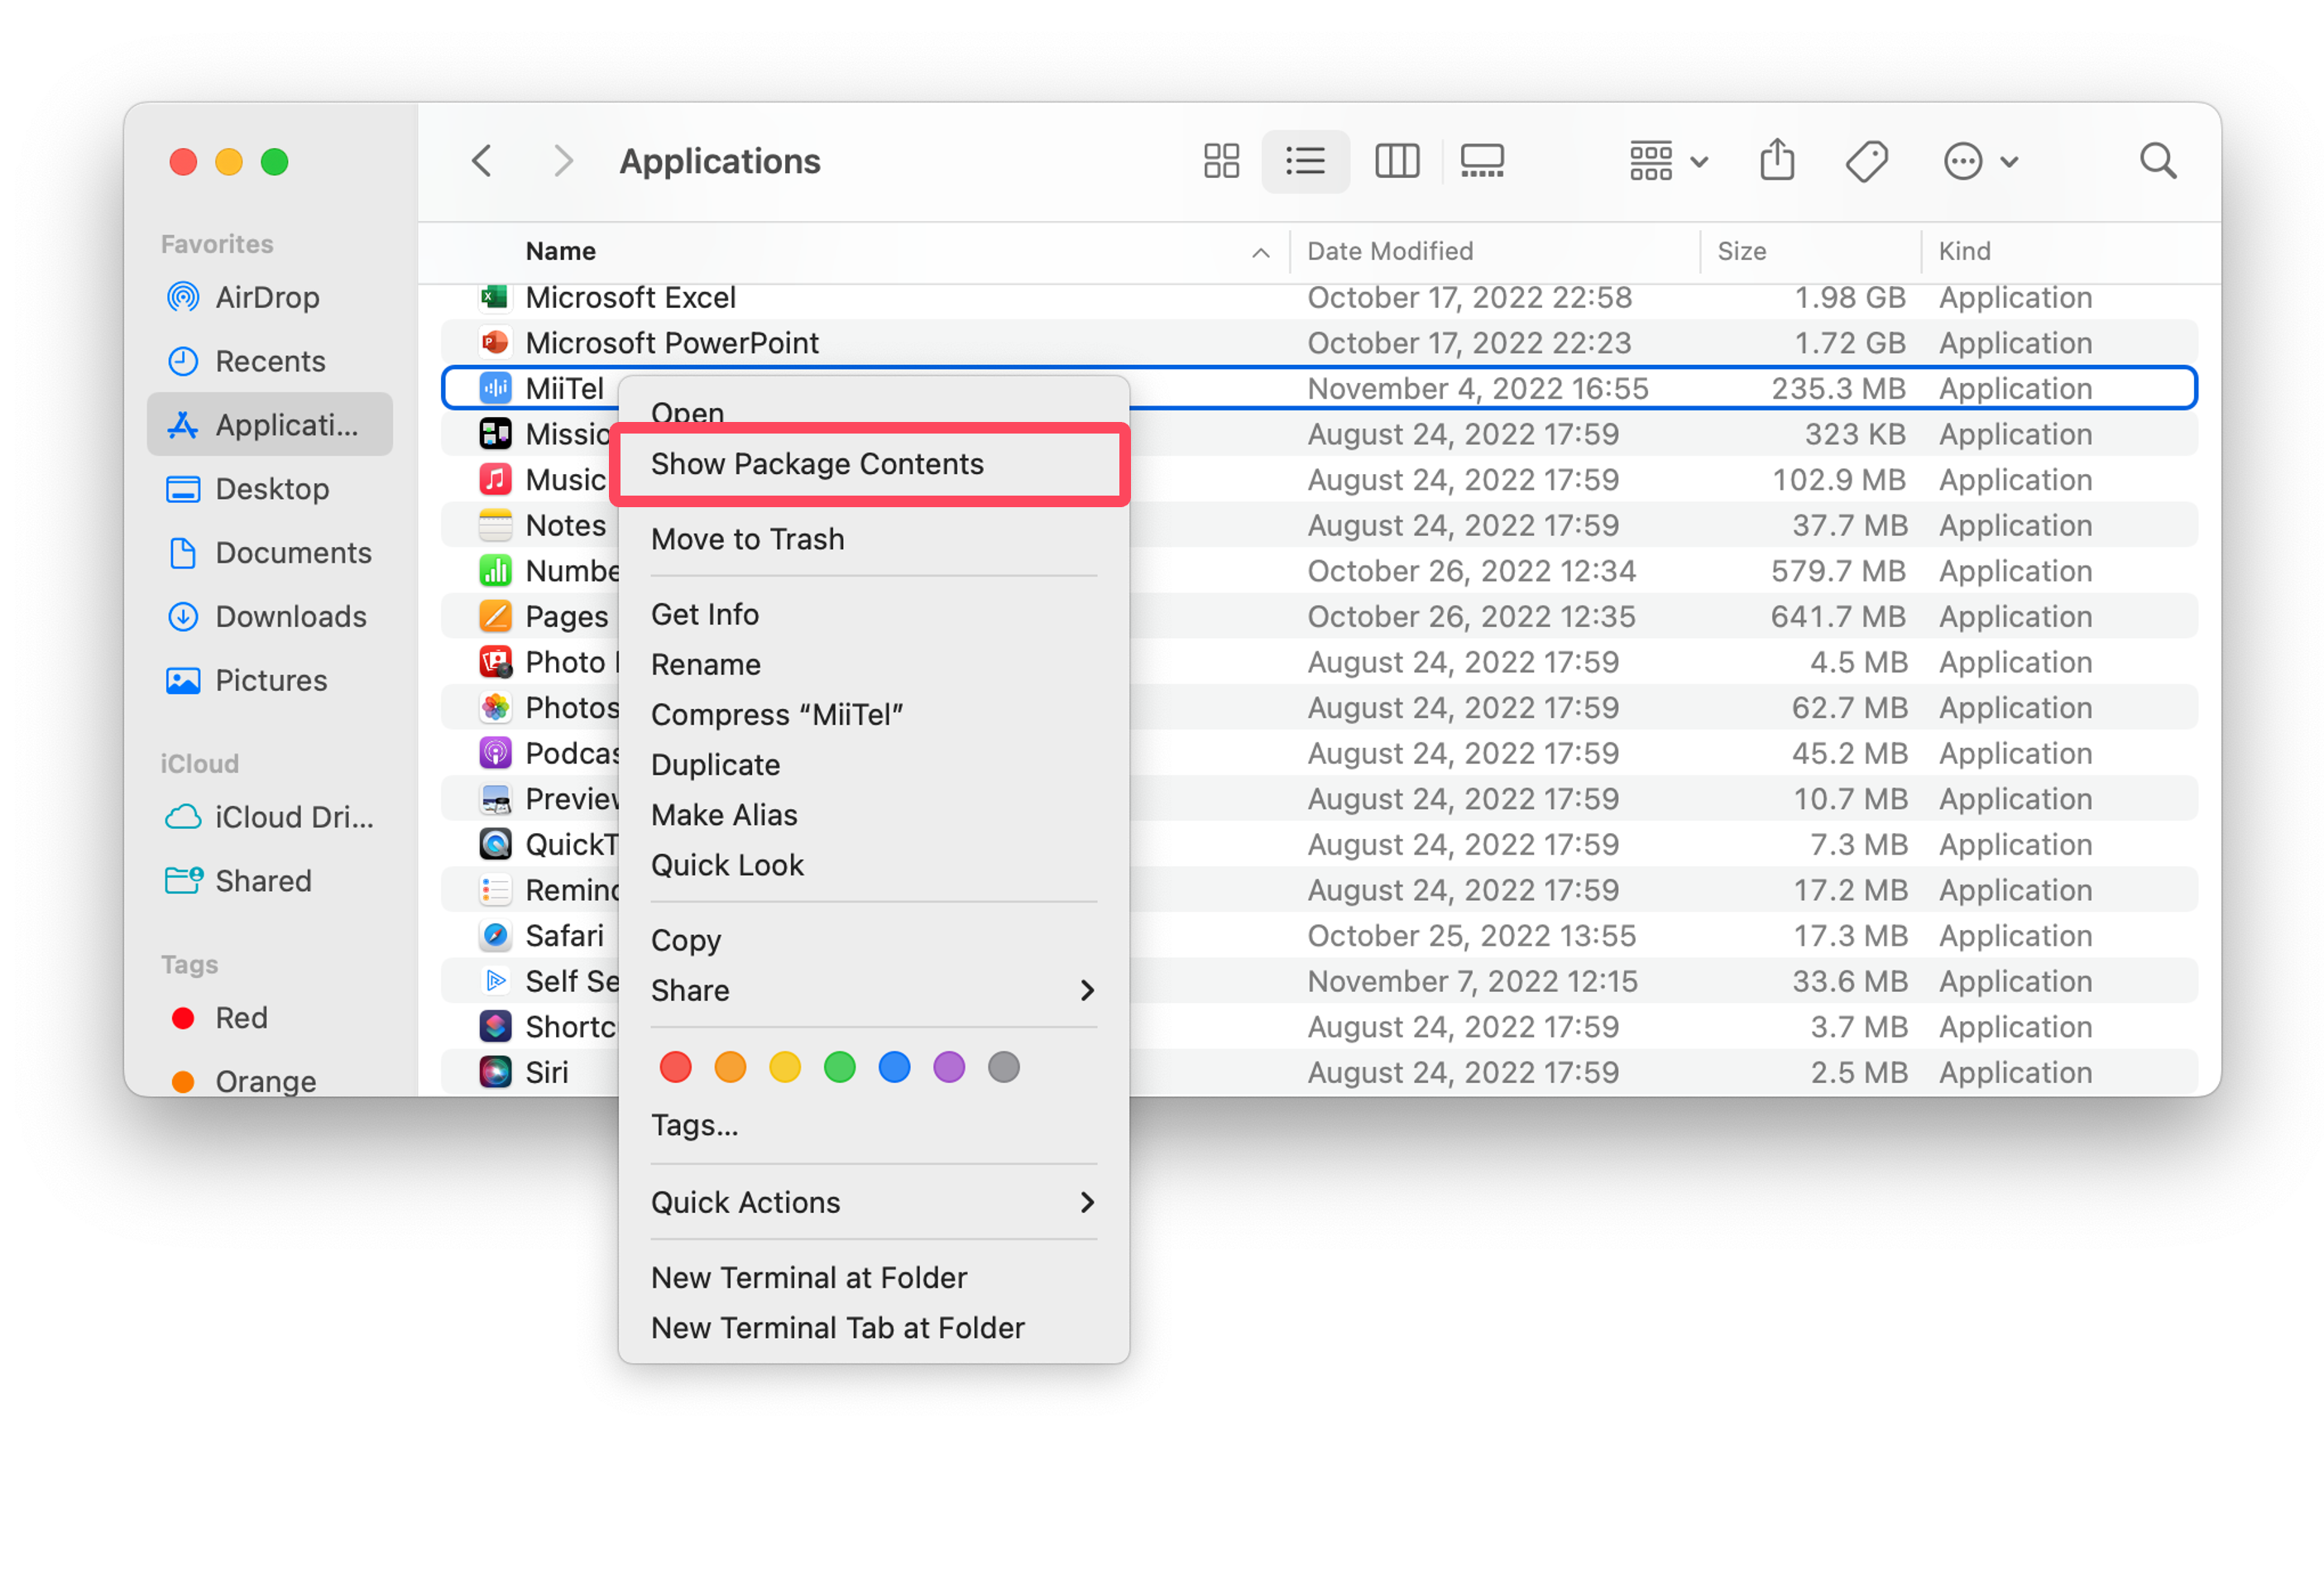2324x1577 pixels.
Task: Expand the Quick Actions submenu
Action: click(874, 1202)
